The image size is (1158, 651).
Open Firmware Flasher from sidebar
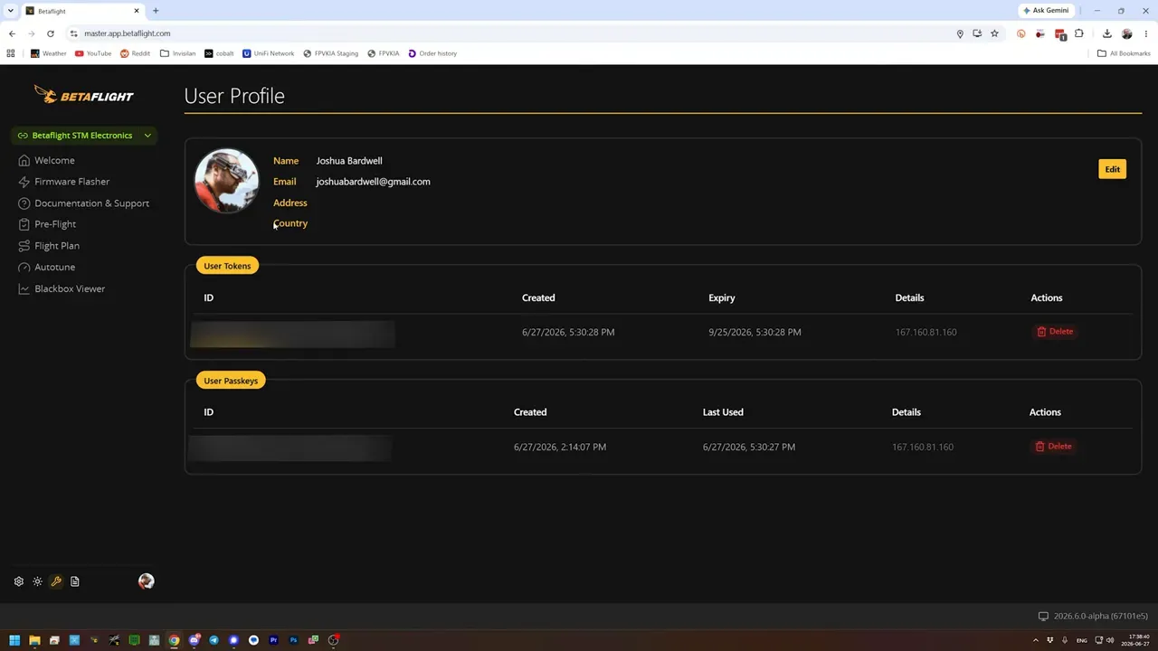tap(71, 182)
